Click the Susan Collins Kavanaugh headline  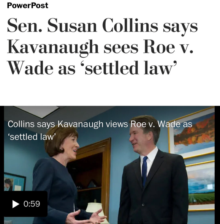click(x=102, y=46)
